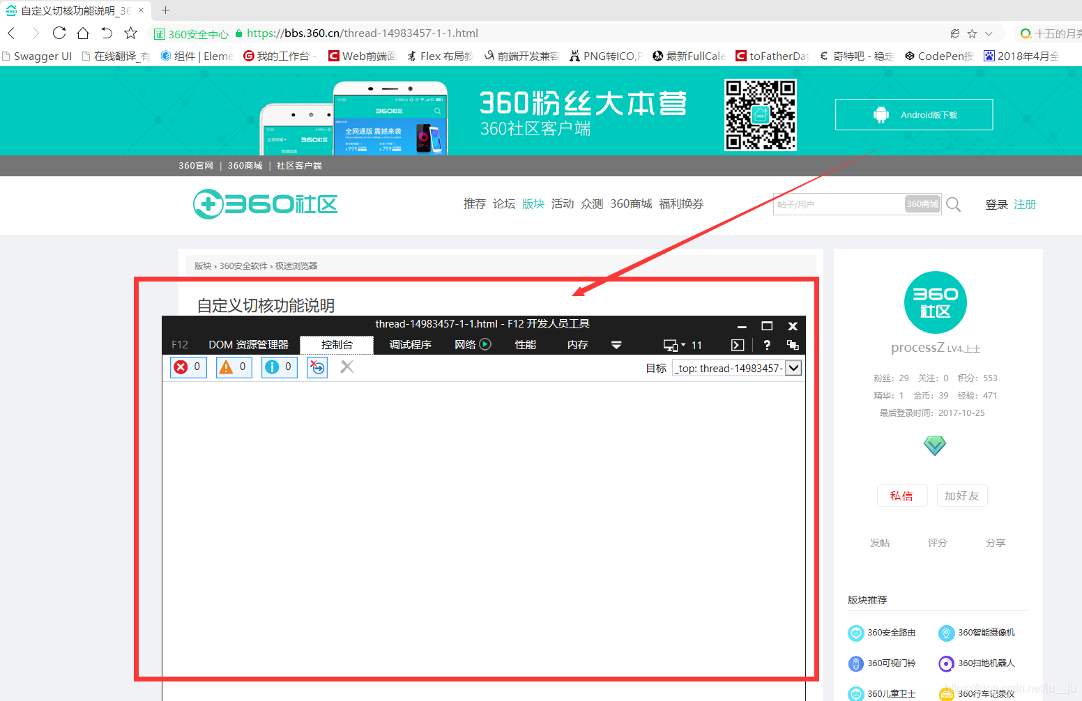Toggle clear-on-navigate console icon
Screen dimensions: 1082x701
[x=317, y=367]
